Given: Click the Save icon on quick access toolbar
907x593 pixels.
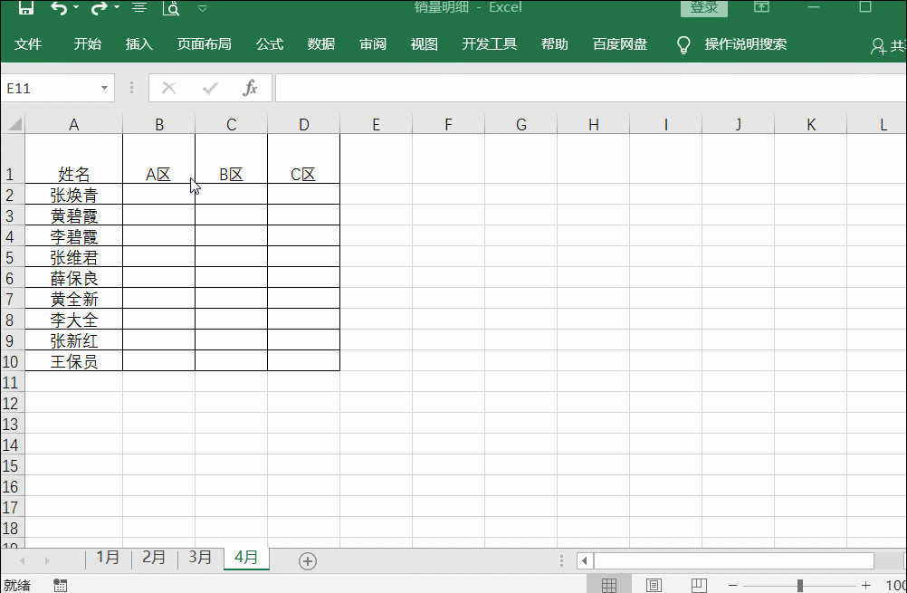Looking at the screenshot, I should click(25, 8).
